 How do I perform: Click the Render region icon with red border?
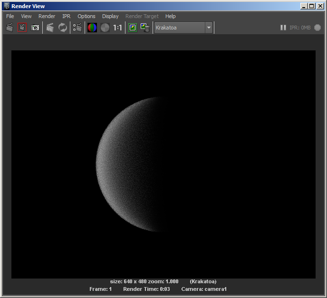pos(22,28)
